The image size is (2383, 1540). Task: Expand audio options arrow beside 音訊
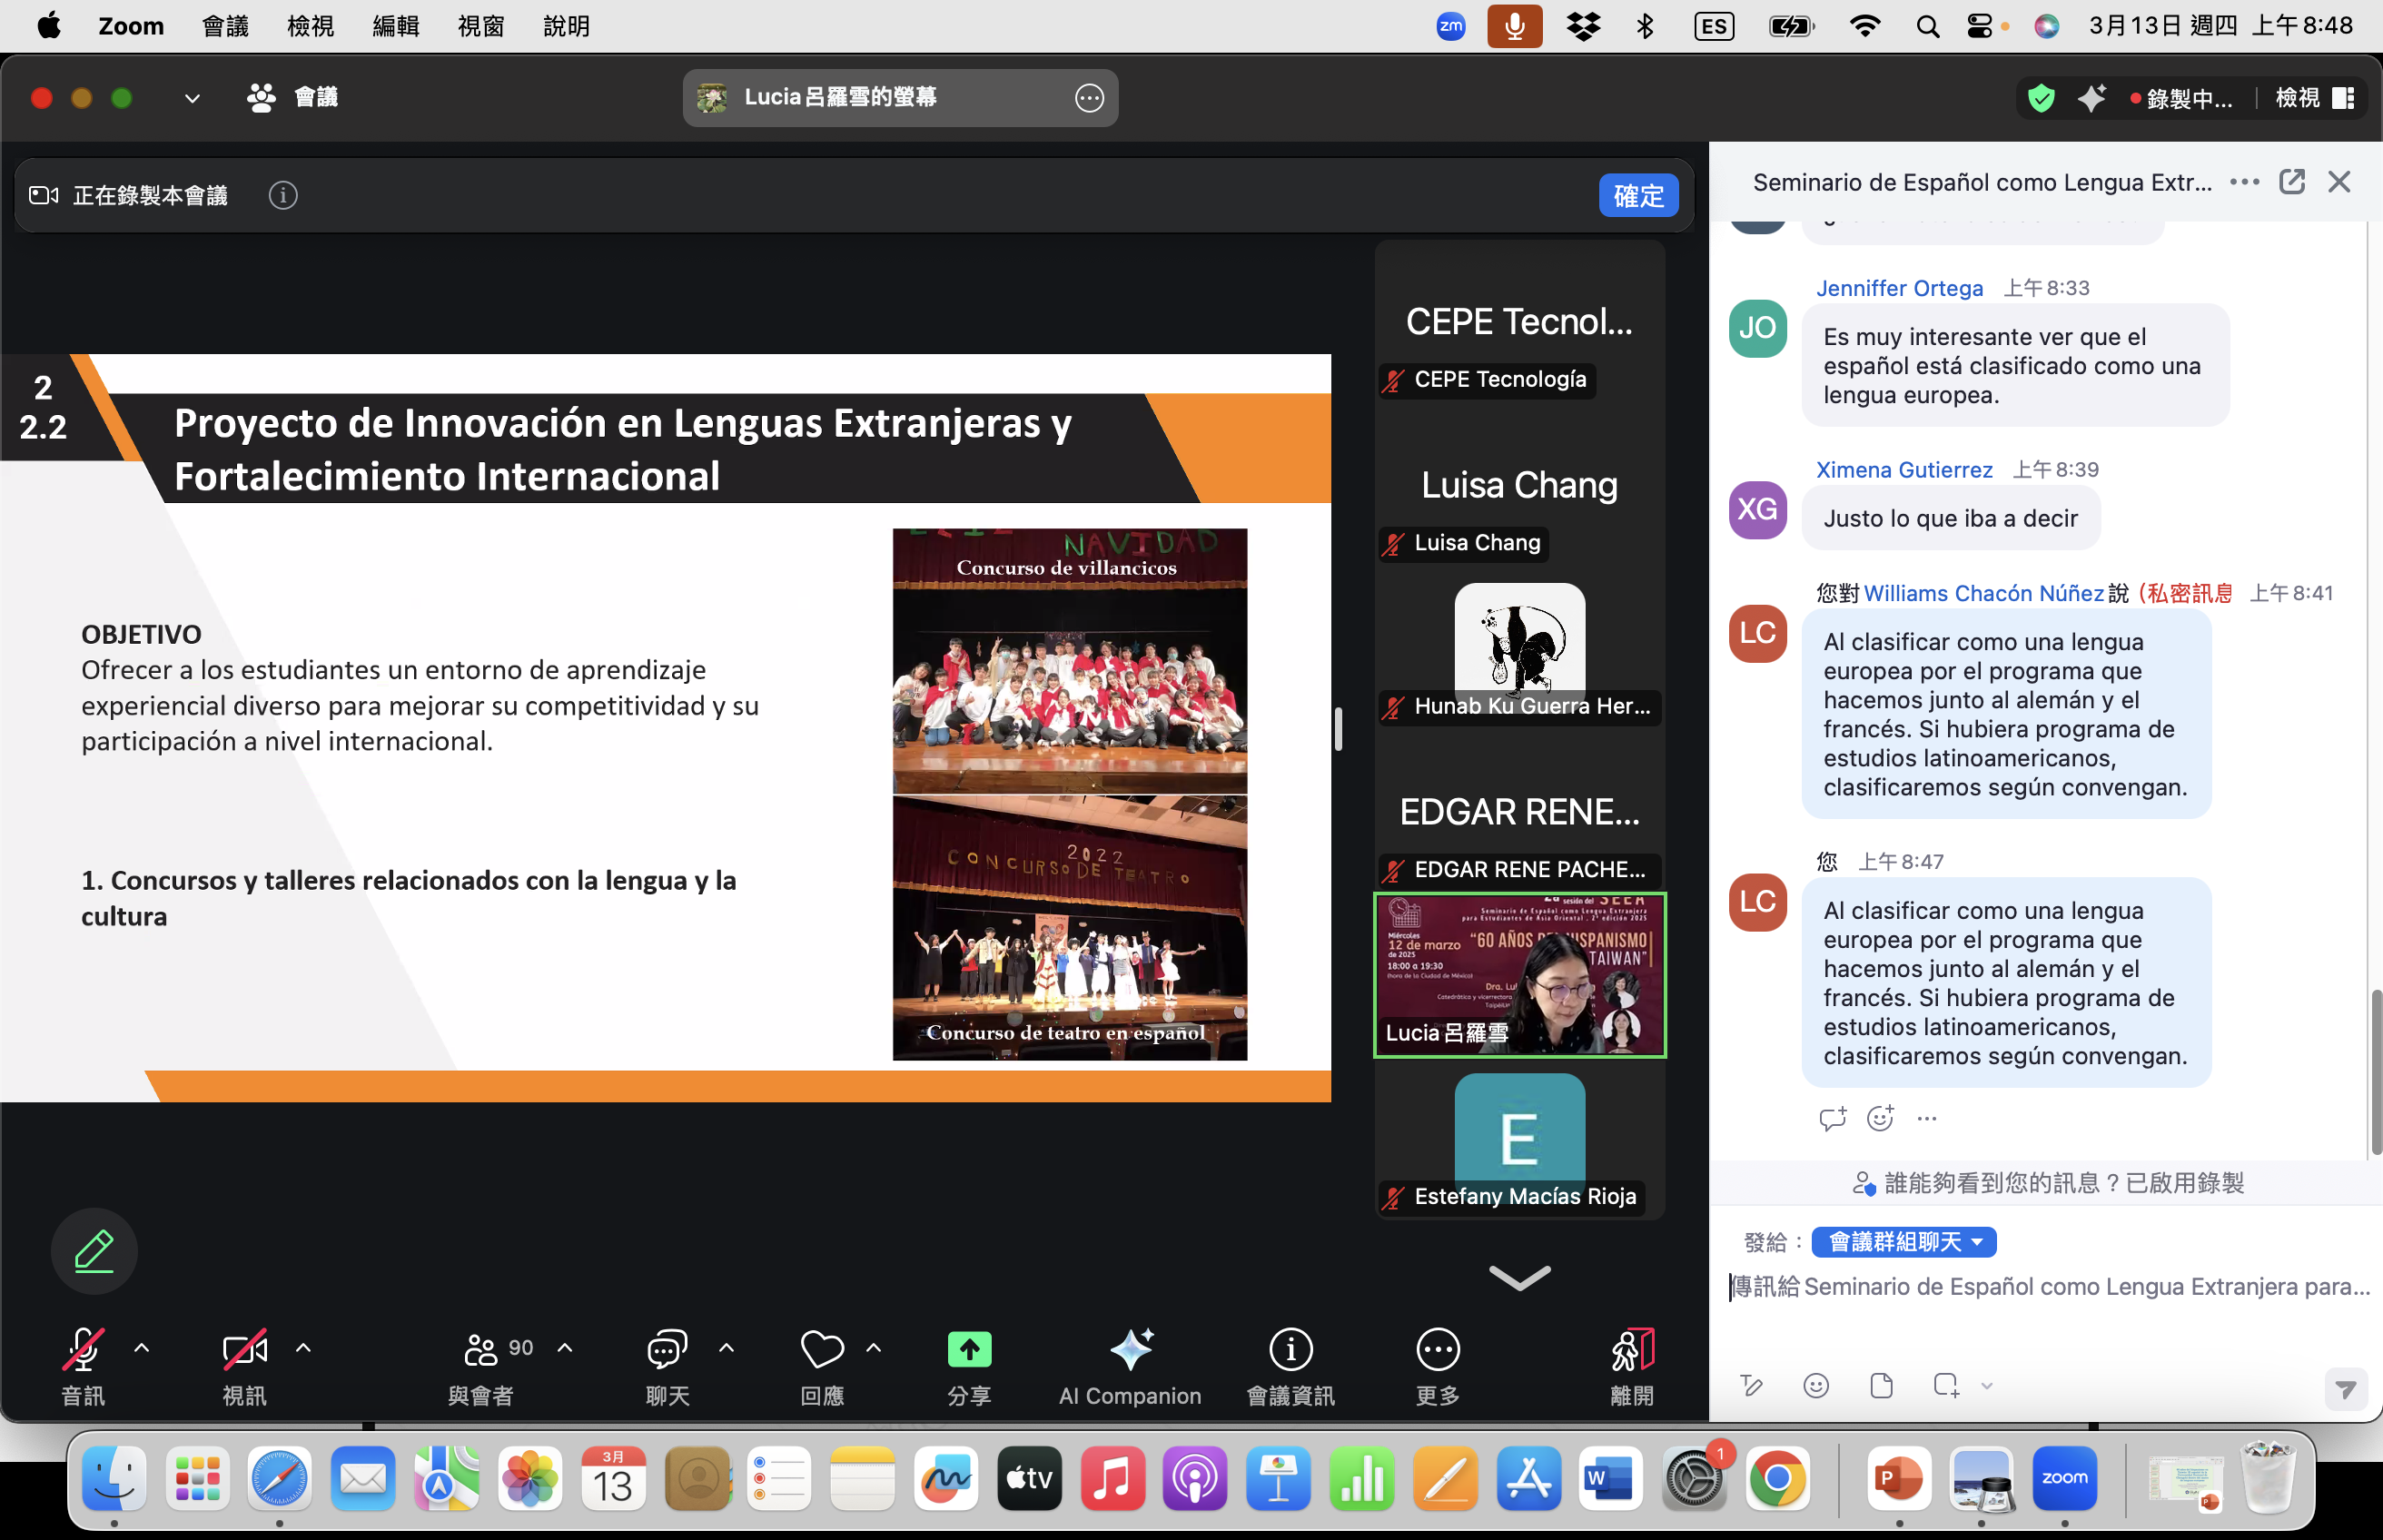[x=142, y=1348]
